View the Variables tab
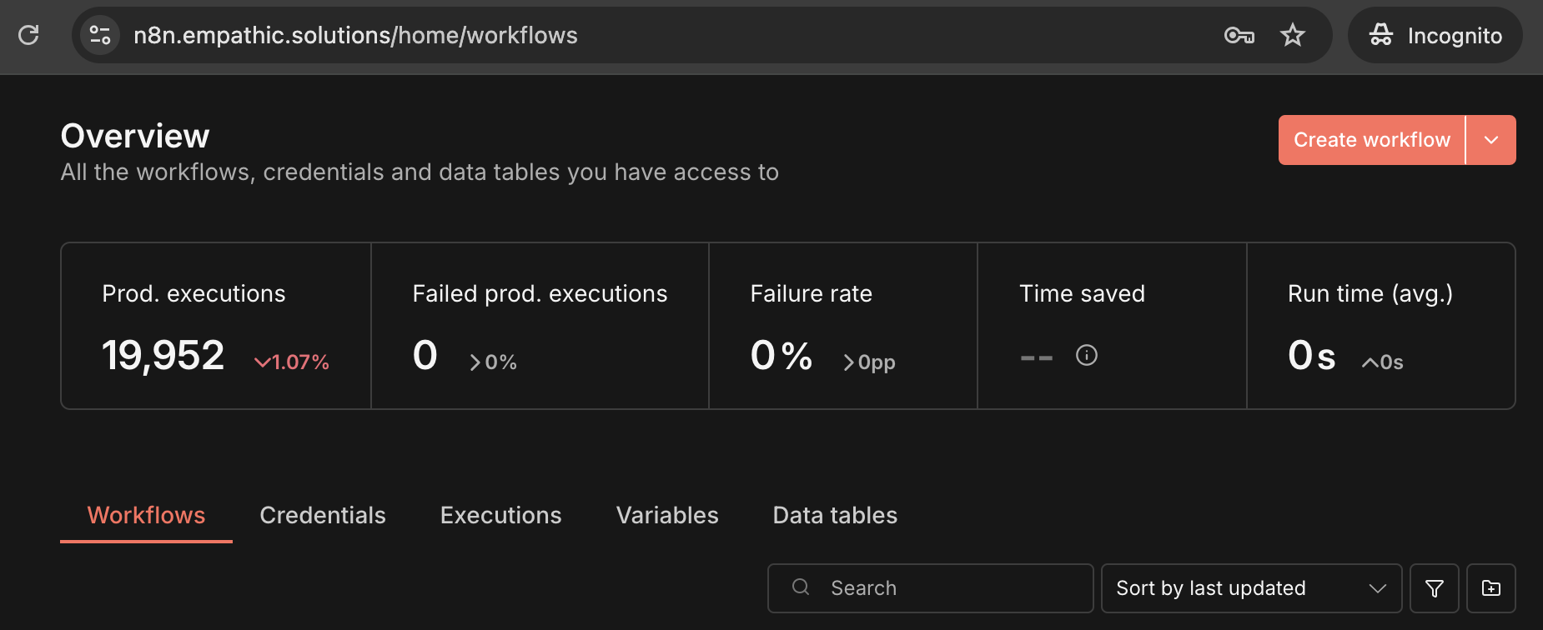Viewport: 1543px width, 630px height. (666, 515)
